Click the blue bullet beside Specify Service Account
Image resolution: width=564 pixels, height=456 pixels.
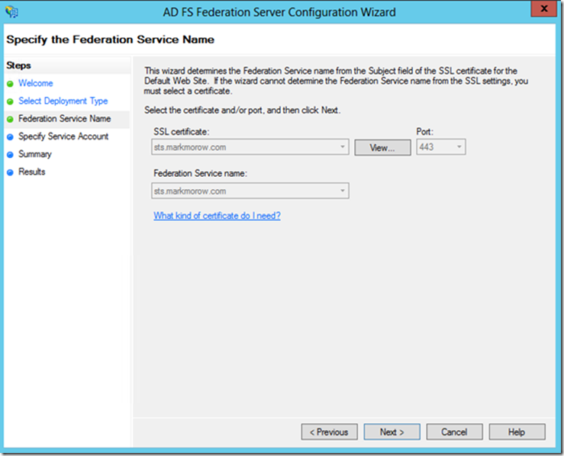tap(10, 137)
